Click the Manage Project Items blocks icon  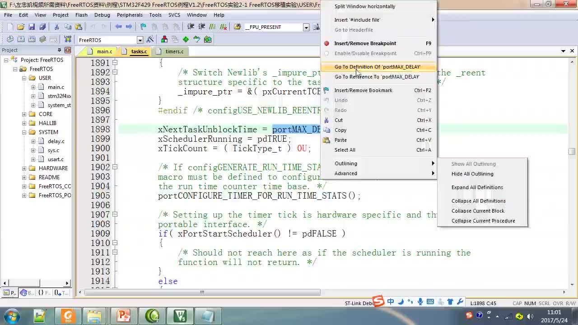click(x=164, y=39)
